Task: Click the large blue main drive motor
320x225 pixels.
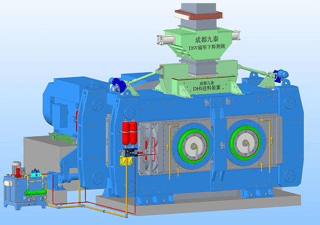Action: coord(61,106)
